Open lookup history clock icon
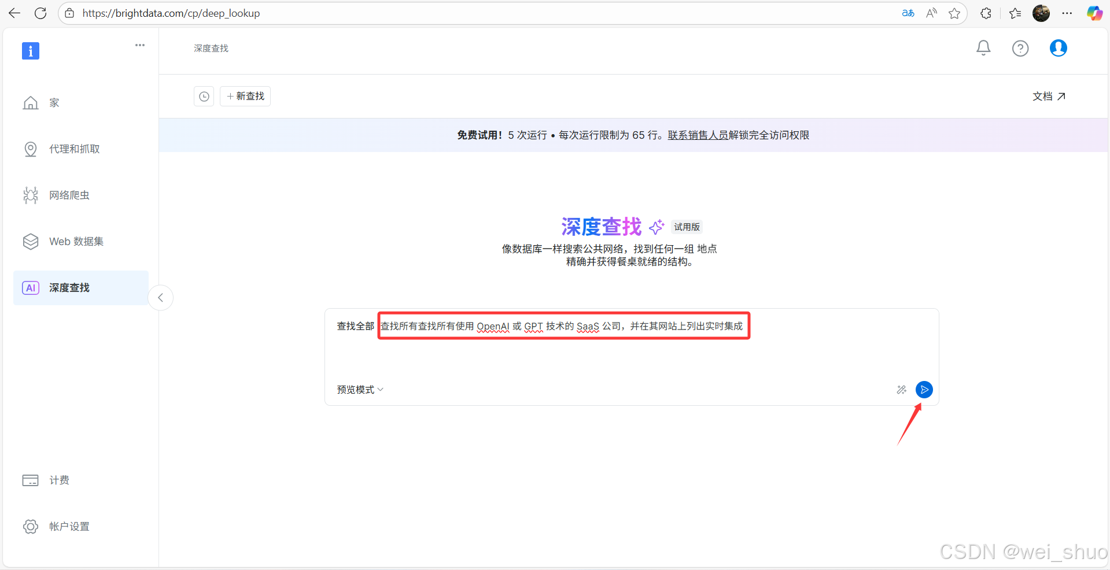Screen dimensions: 1110x570 click(x=204, y=97)
